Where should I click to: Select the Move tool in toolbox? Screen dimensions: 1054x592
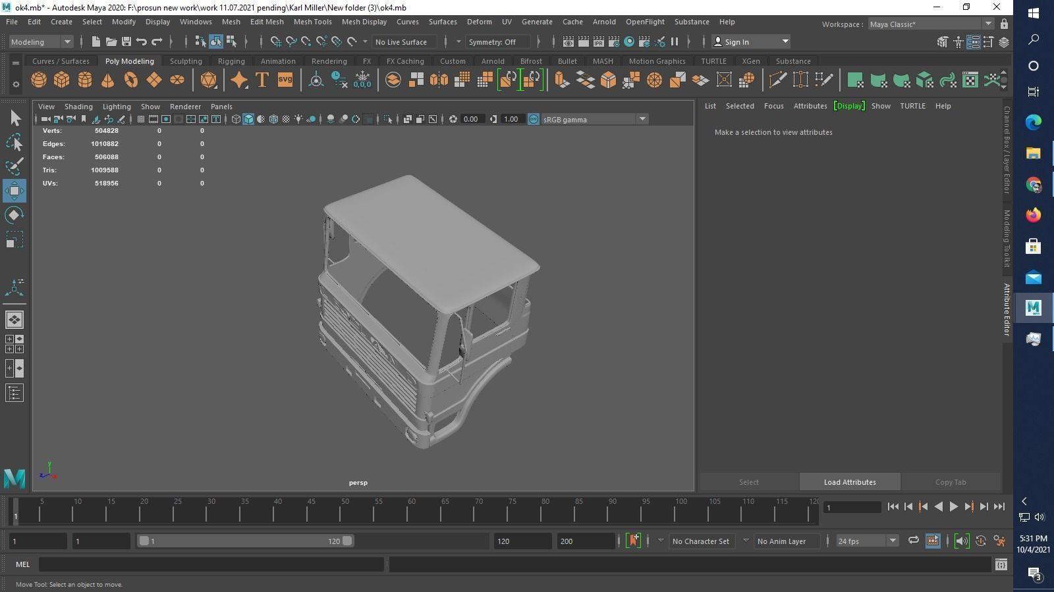click(14, 191)
